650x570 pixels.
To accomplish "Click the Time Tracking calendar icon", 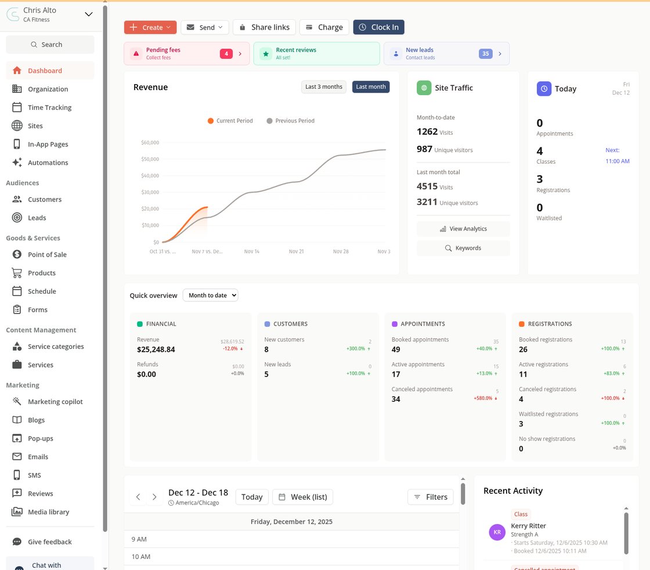I will 17,107.
